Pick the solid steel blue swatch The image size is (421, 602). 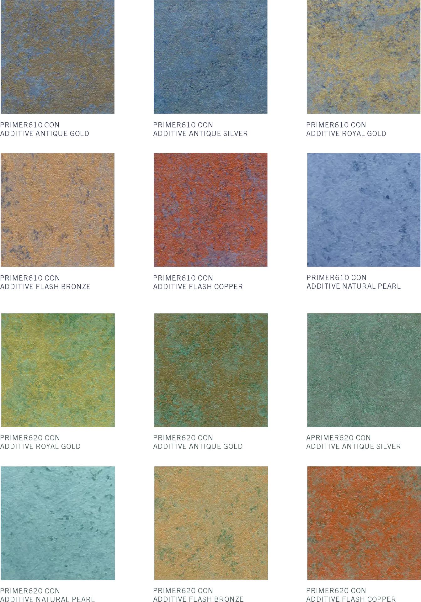coord(210,57)
